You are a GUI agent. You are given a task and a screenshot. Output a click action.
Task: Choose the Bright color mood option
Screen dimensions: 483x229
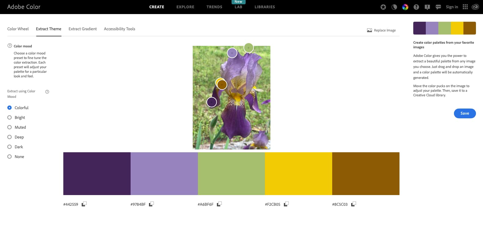pos(9,117)
